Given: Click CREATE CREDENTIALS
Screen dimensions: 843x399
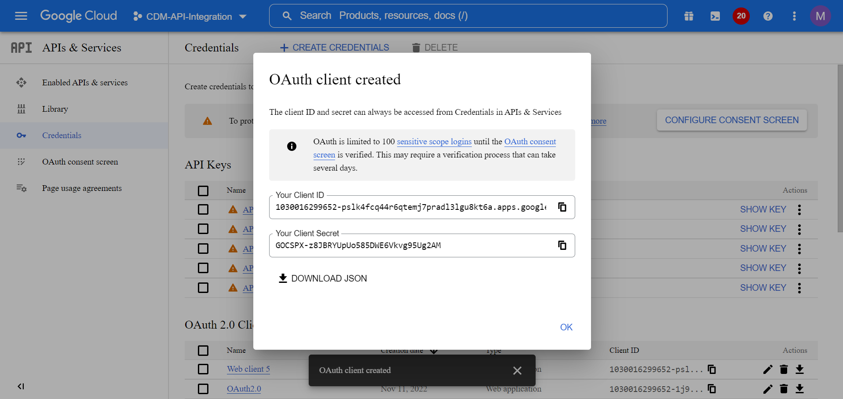Looking at the screenshot, I should (x=335, y=48).
